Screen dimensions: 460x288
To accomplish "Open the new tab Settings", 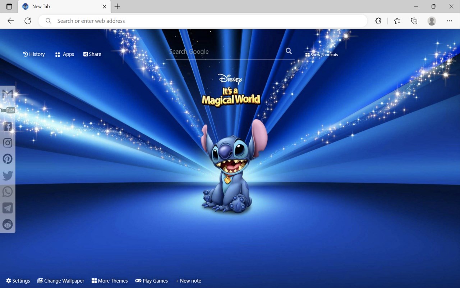I will pos(18,281).
